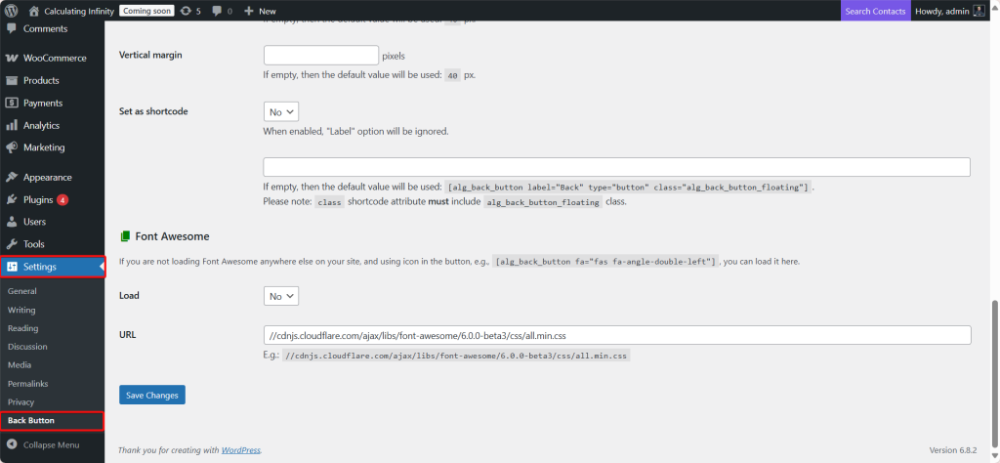Go to Permalinks settings submenu
1000x463 pixels.
[x=28, y=383]
